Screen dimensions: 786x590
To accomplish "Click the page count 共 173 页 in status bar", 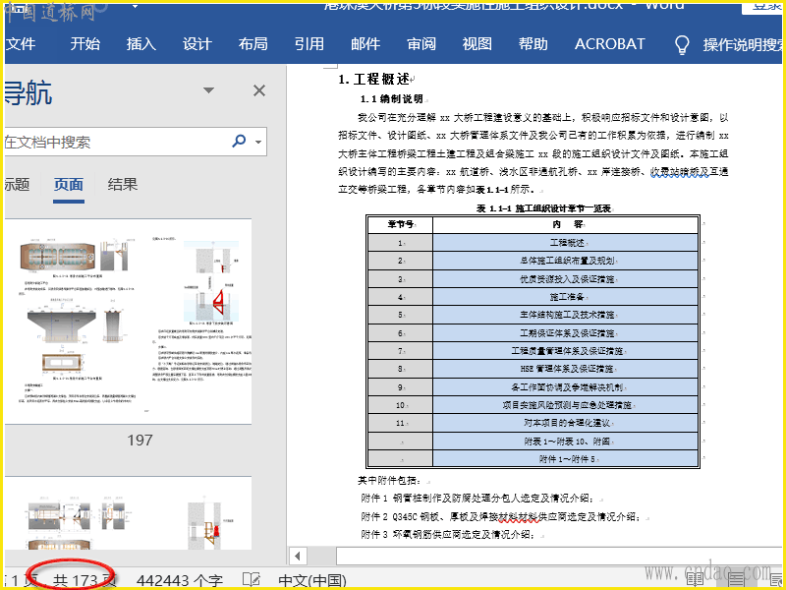I will 84,581.
